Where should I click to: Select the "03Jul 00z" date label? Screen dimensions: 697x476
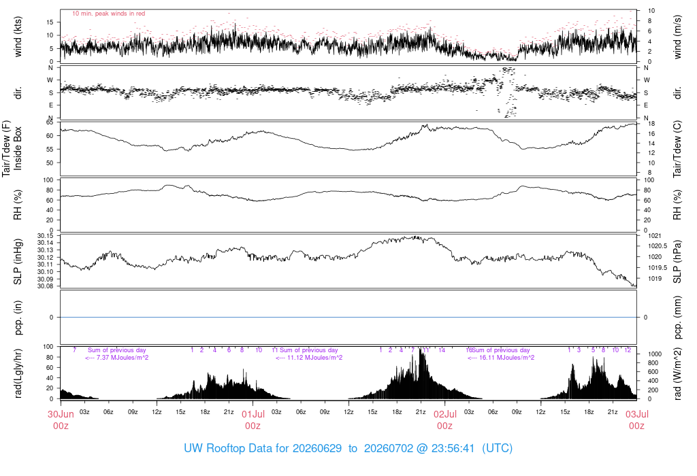(x=637, y=420)
